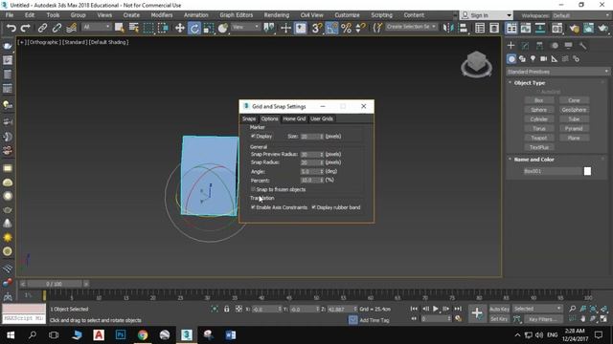Click the time slider showing 0 / 100

click(54, 284)
